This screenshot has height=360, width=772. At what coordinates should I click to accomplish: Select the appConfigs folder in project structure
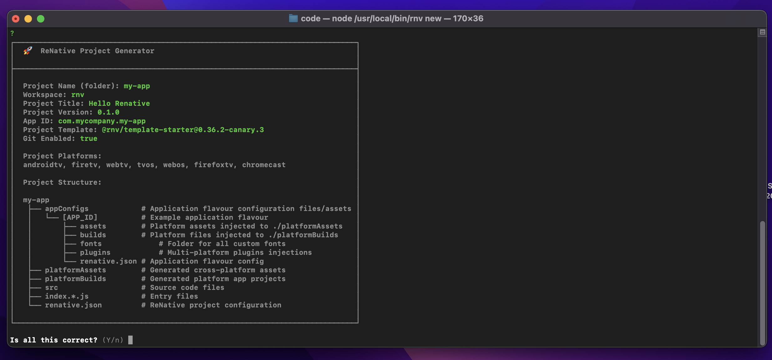click(x=67, y=208)
